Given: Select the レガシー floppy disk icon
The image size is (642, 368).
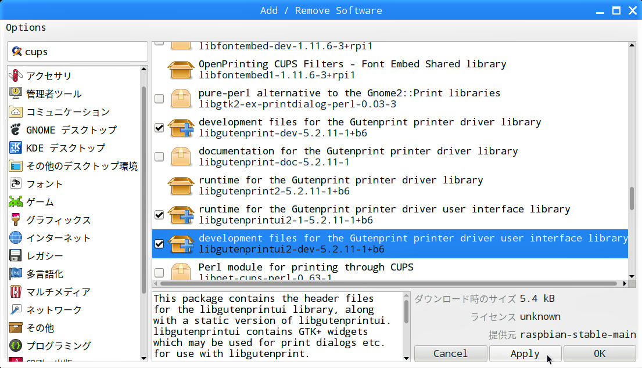Looking at the screenshot, I should [x=16, y=255].
